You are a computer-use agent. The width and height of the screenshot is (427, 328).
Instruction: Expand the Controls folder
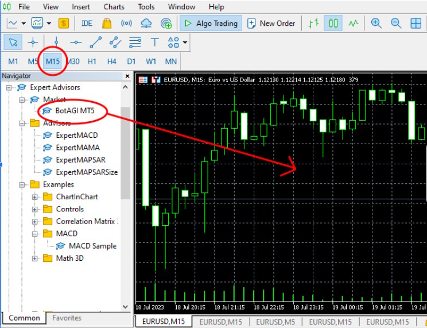point(35,210)
